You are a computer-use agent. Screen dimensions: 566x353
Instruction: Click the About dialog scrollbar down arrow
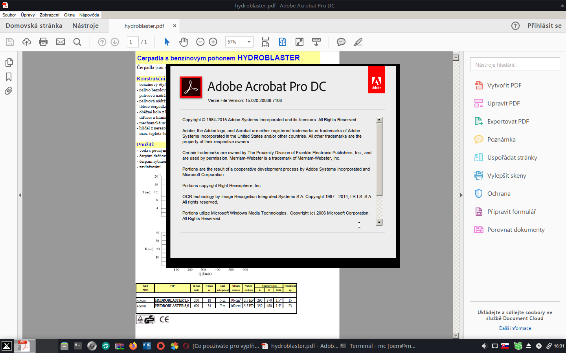pyautogui.click(x=379, y=222)
